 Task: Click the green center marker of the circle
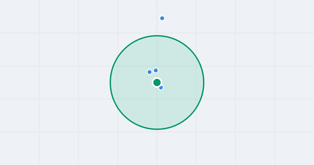157,82
